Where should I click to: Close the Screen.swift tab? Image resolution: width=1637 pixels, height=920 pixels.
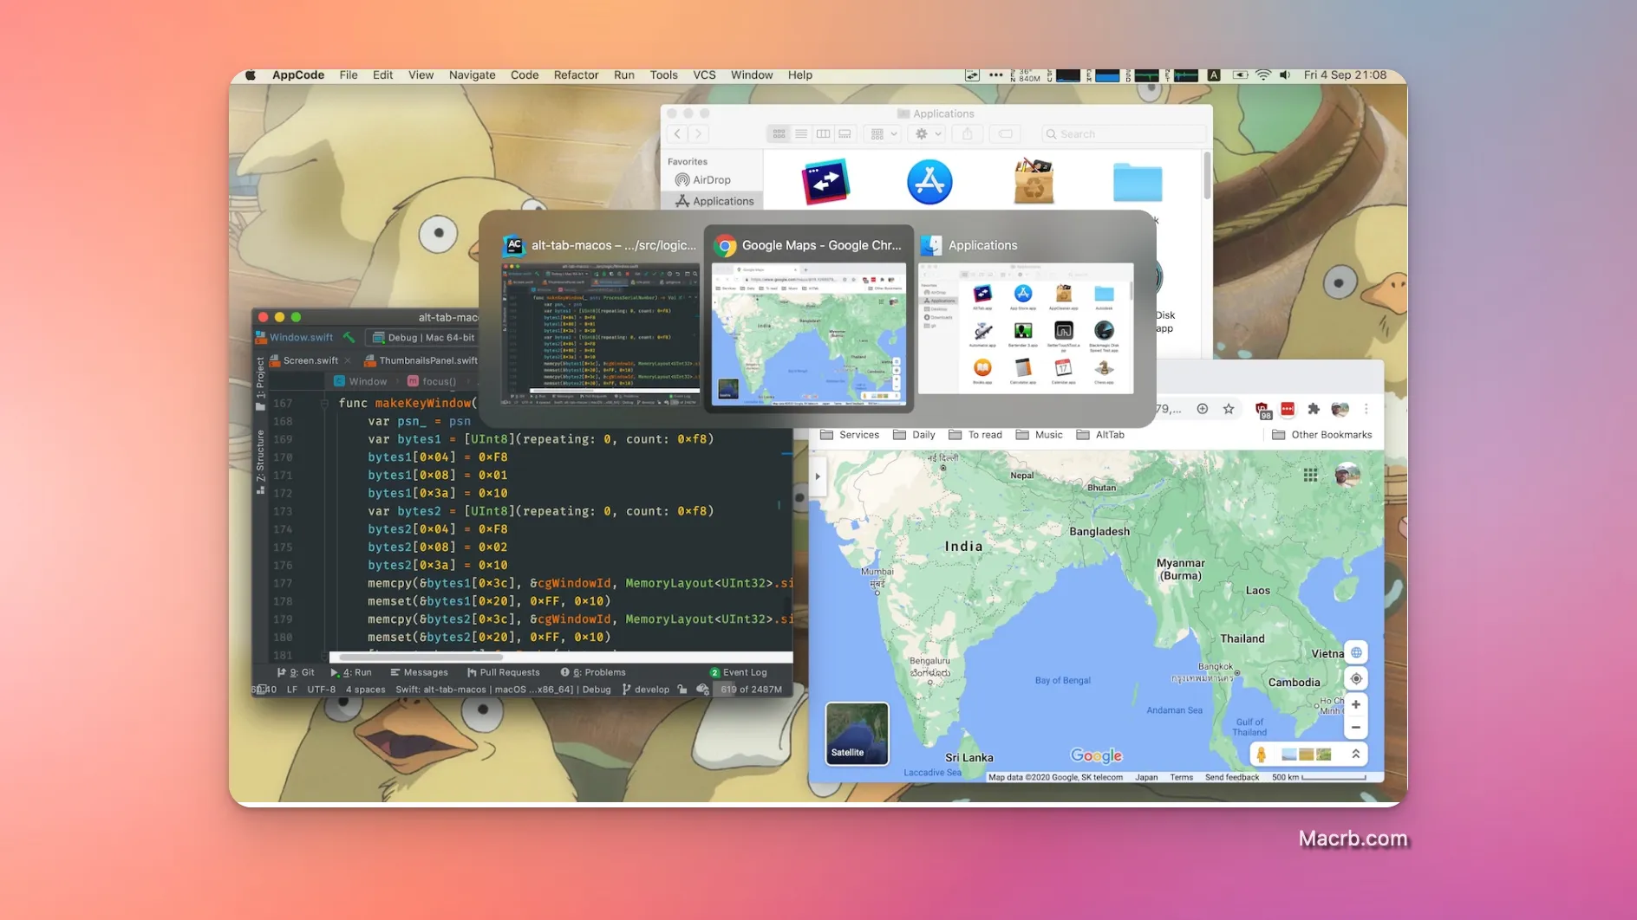(x=348, y=360)
